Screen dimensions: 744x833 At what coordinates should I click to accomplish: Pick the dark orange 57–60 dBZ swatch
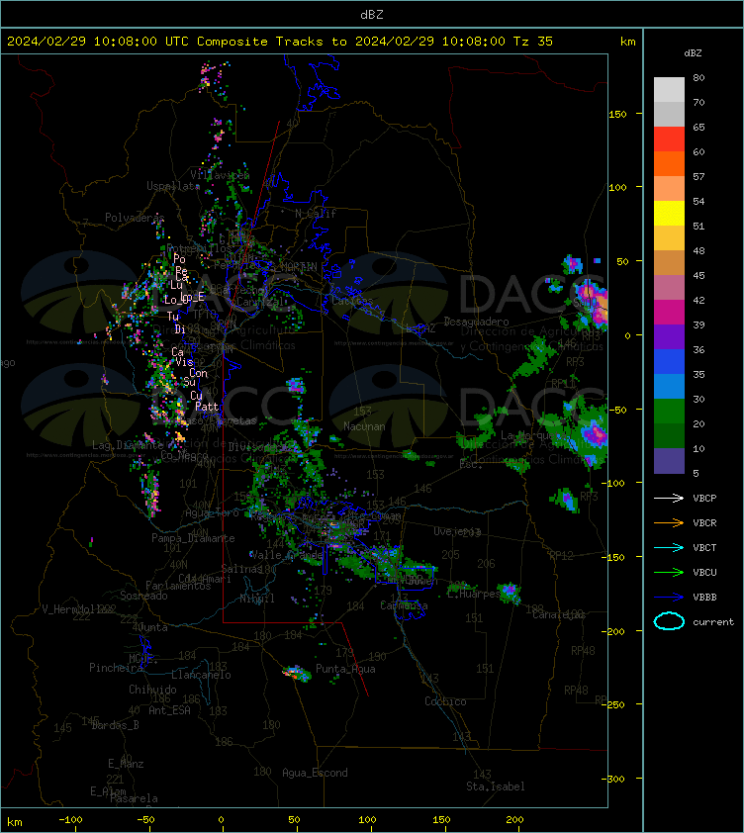click(669, 163)
